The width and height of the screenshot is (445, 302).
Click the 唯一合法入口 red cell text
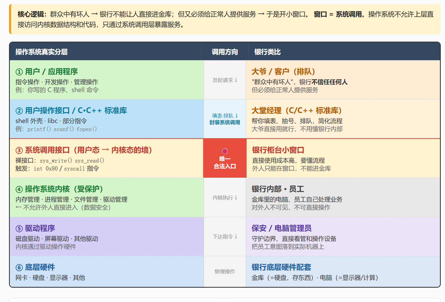pyautogui.click(x=225, y=163)
